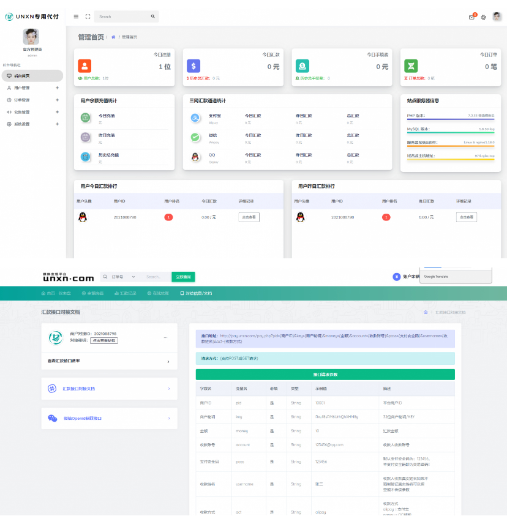This screenshot has height=516, width=507.
Task: Click the hamburger menu icon in top bar
Action: (x=76, y=17)
